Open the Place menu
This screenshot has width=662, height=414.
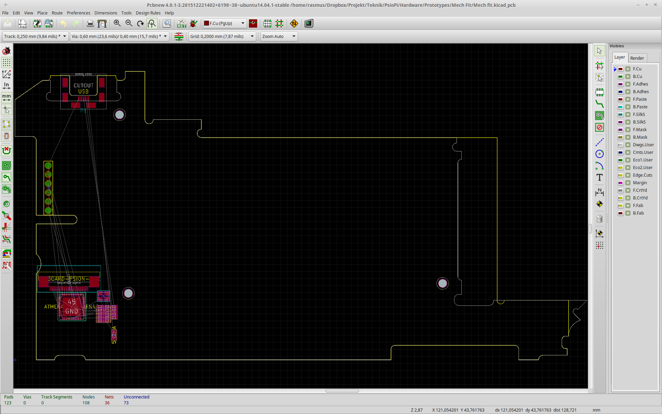click(x=42, y=13)
